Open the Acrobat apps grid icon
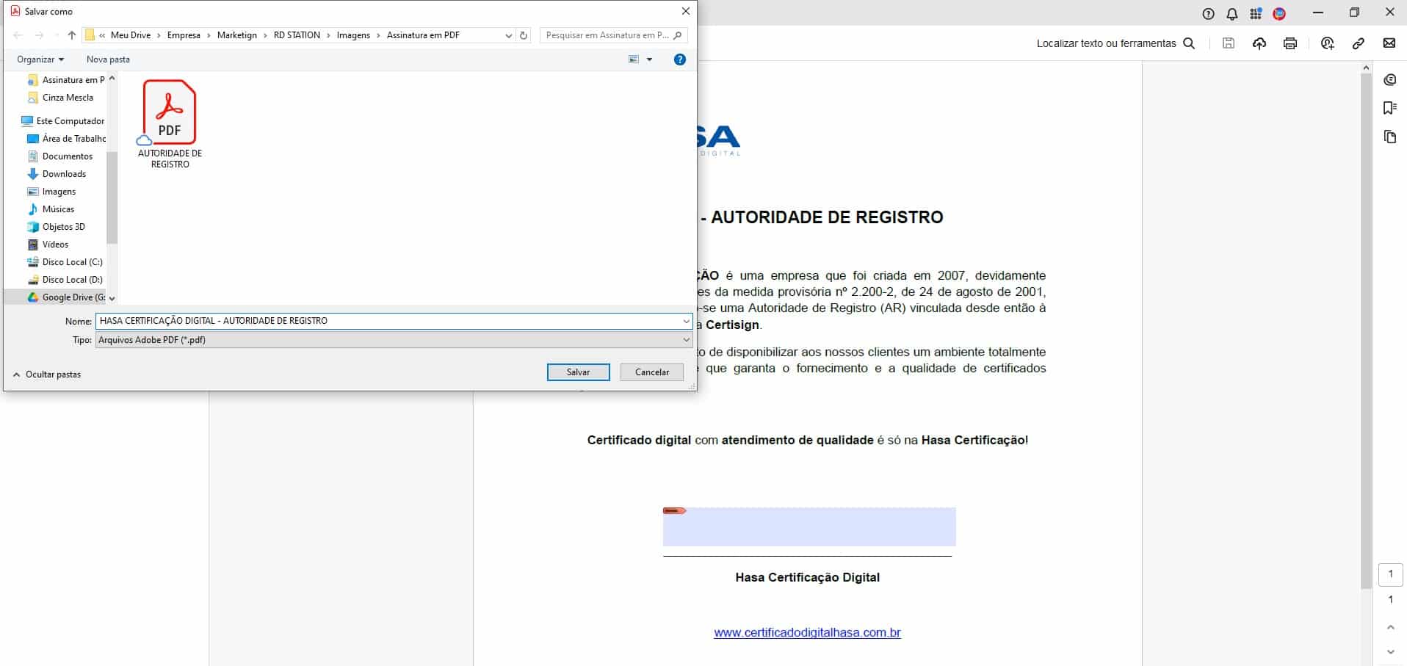The image size is (1407, 666). pyautogui.click(x=1256, y=14)
